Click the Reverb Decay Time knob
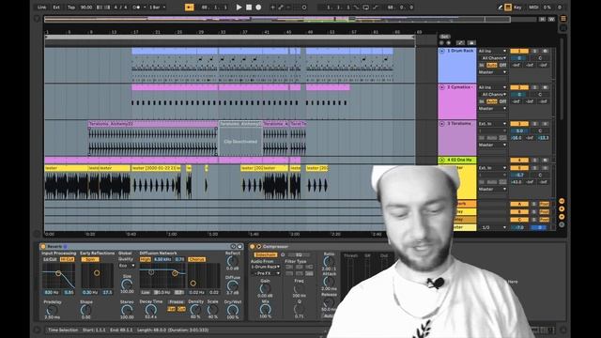The image size is (601, 338). point(151,309)
